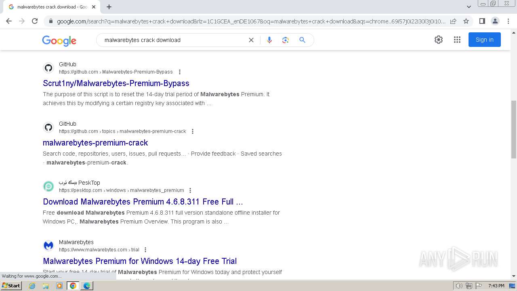Launch Microsoft Edge from the taskbar
The width and height of the screenshot is (517, 291).
pos(87,286)
